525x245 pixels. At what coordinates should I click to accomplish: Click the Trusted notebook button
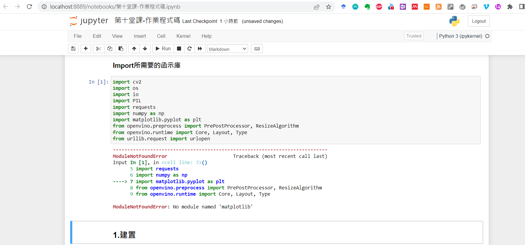point(414,36)
